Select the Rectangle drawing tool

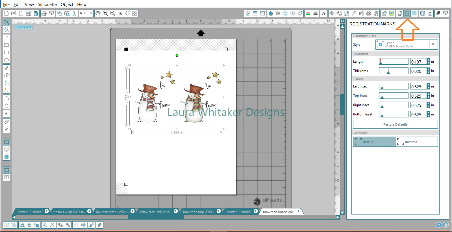click(6, 45)
